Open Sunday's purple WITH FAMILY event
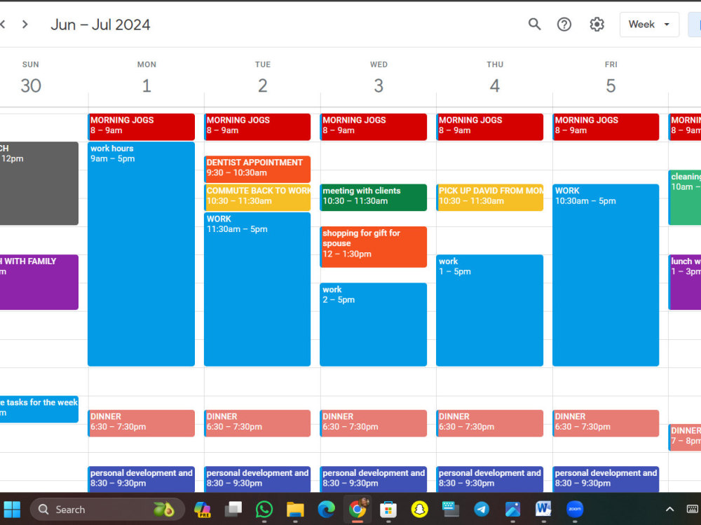The height and width of the screenshot is (525, 701). 39,282
